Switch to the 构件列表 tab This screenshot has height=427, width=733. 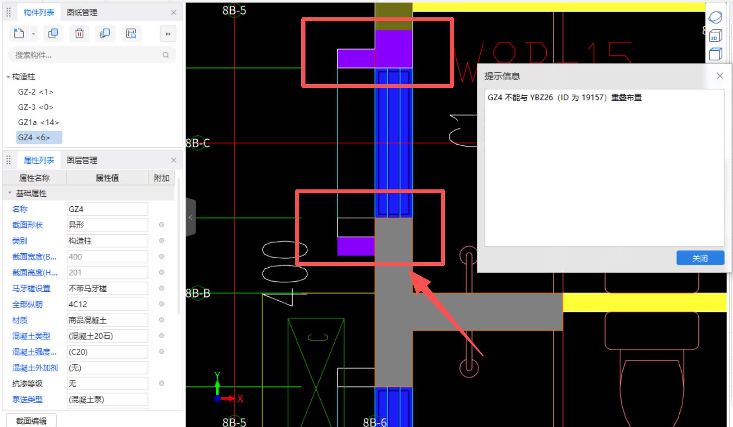click(x=39, y=13)
